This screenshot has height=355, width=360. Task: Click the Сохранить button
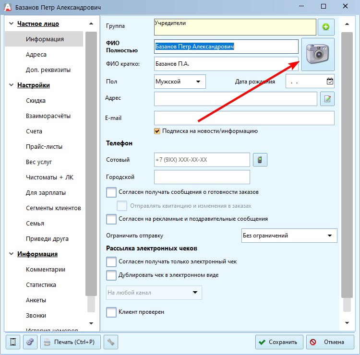click(x=279, y=342)
